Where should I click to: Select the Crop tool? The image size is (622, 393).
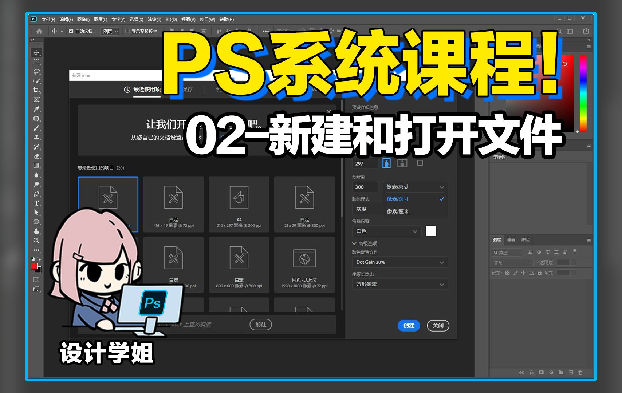[x=36, y=90]
